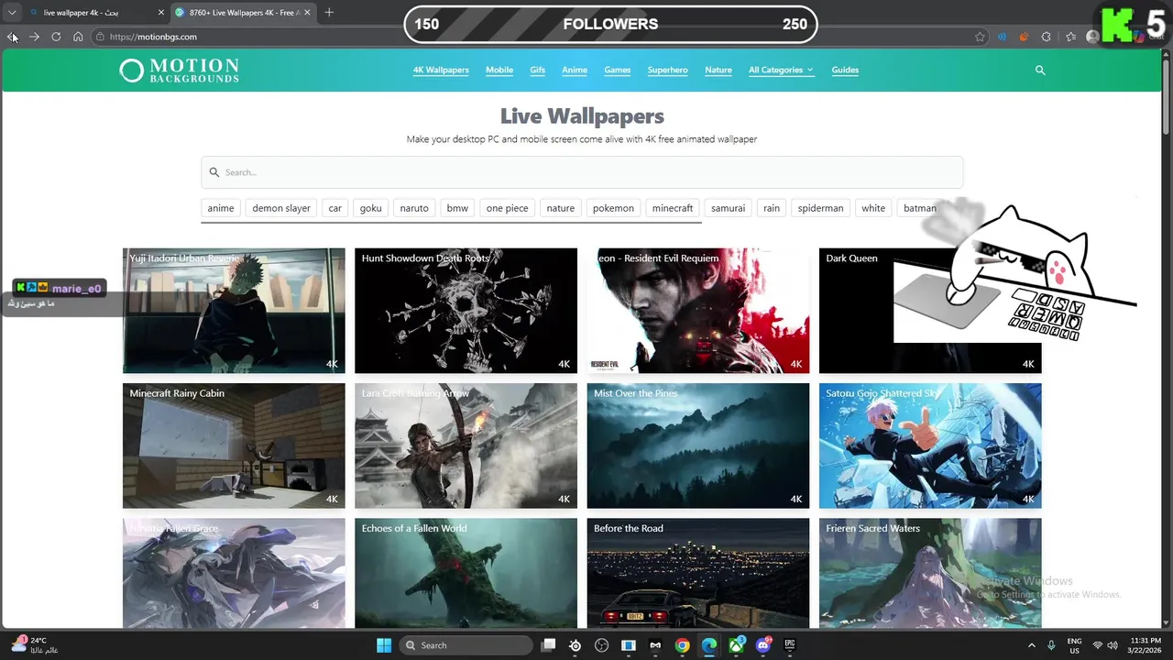Open the Superhero menu item
Screen dimensions: 1173x660
tap(667, 70)
